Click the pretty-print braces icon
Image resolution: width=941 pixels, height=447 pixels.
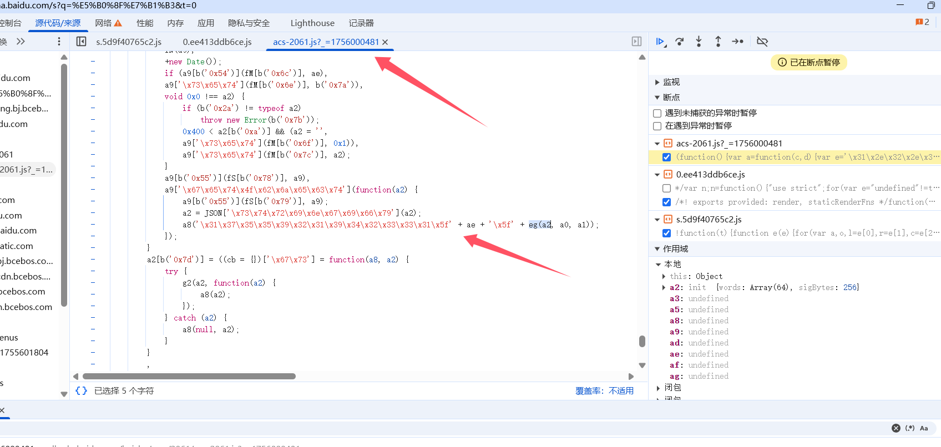81,390
